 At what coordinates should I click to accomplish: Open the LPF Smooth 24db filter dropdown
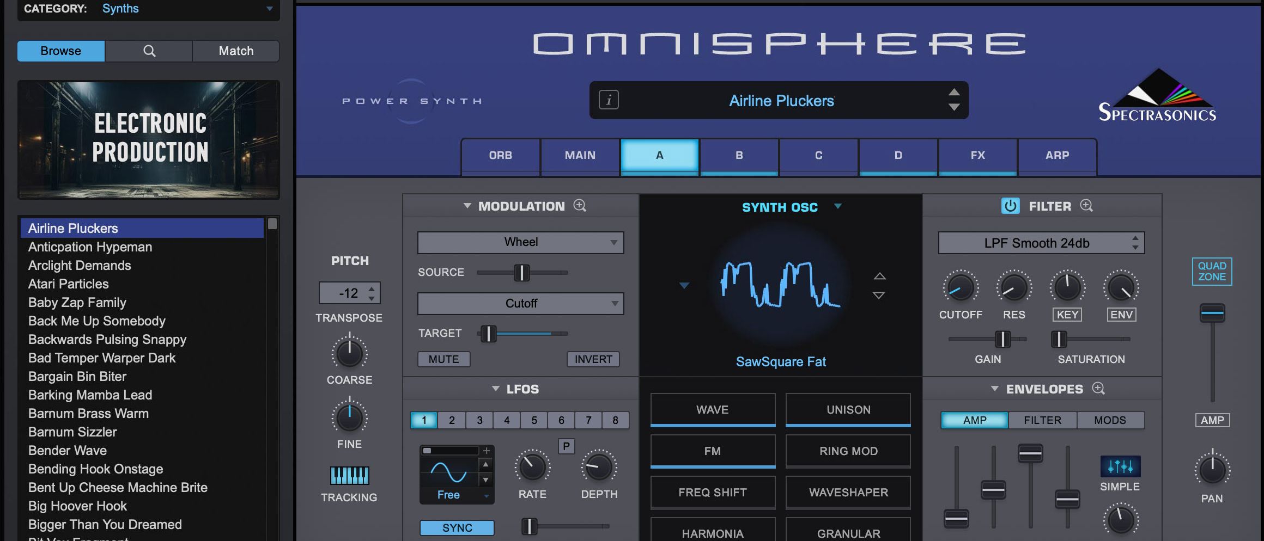tap(1041, 243)
